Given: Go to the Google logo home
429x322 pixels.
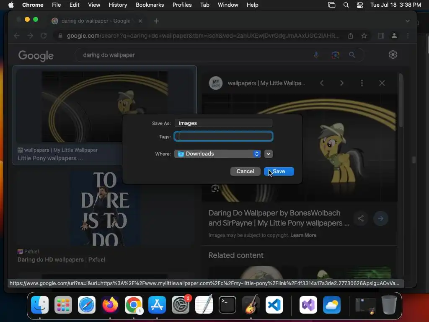Looking at the screenshot, I should coord(36,56).
